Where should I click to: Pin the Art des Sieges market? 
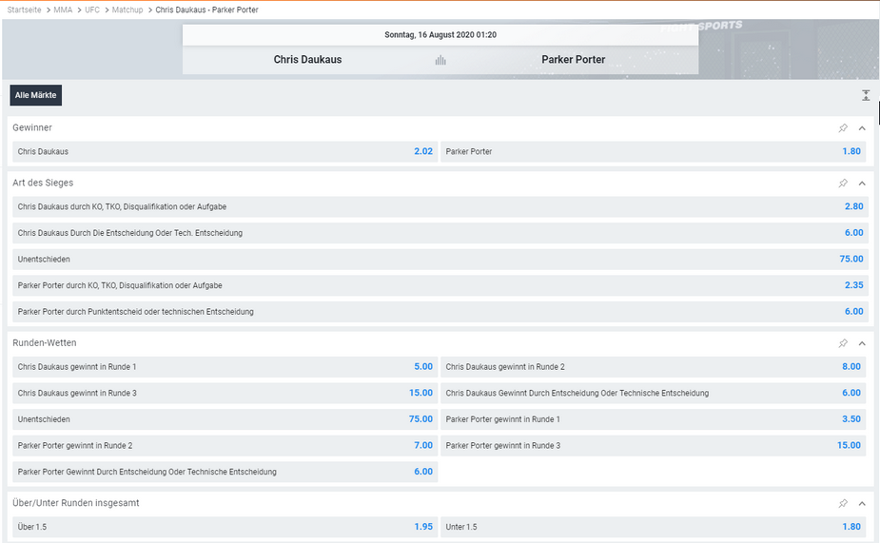(843, 184)
